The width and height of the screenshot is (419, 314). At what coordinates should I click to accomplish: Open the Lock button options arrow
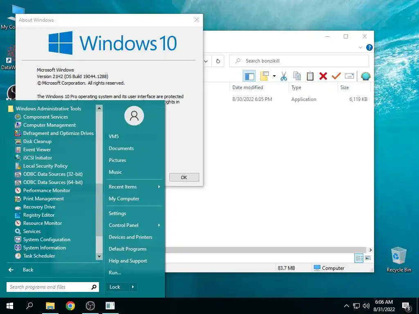click(x=133, y=287)
